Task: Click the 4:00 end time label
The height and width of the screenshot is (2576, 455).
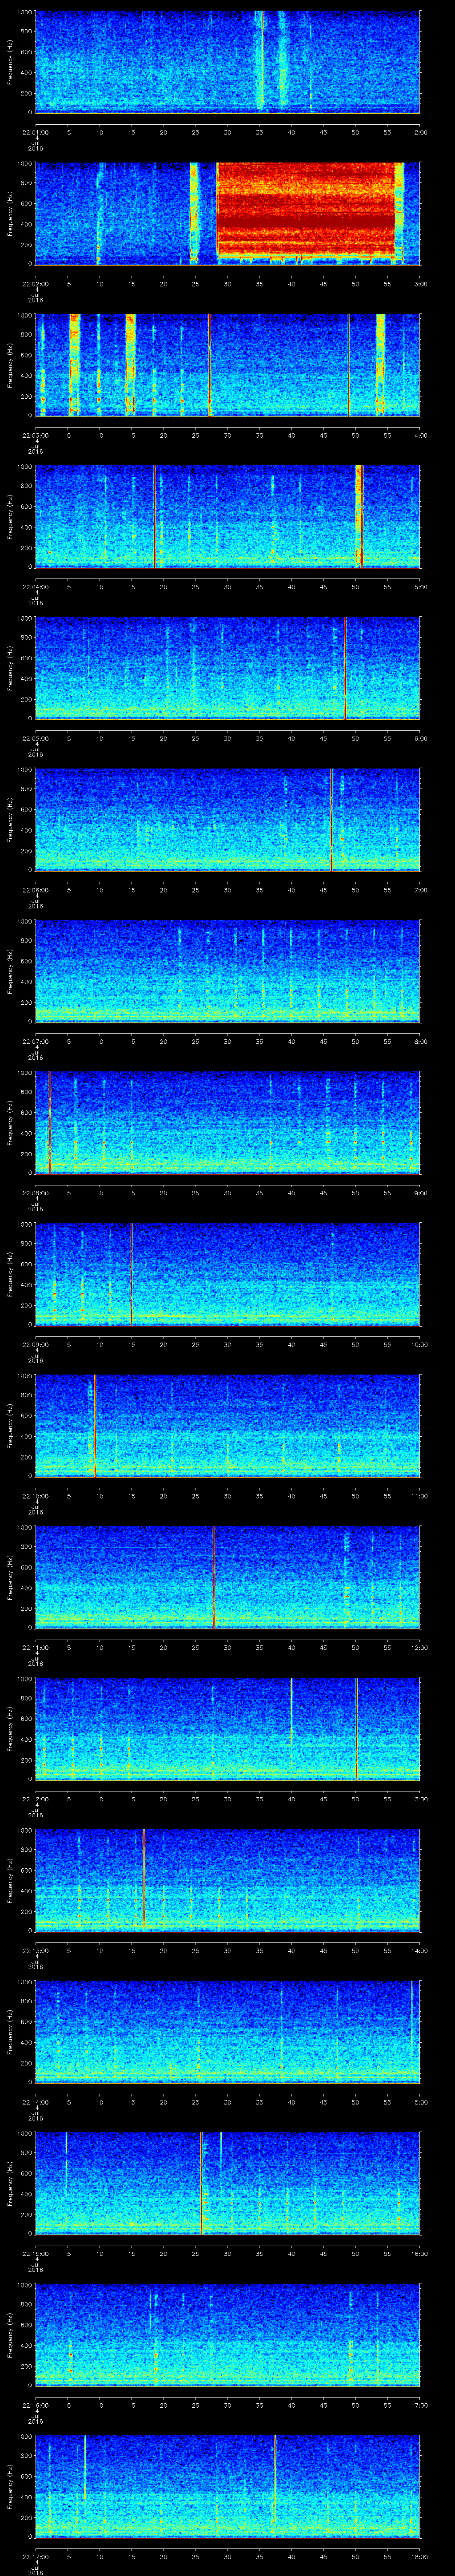Action: click(420, 434)
